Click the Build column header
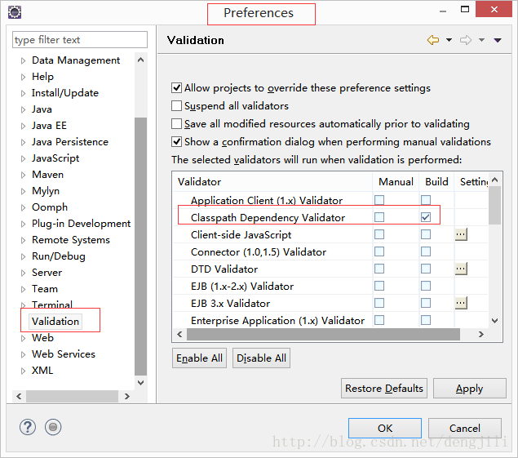 [x=436, y=181]
